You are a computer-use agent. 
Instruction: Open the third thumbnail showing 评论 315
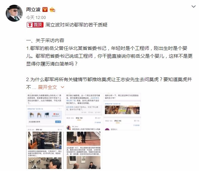[x=122, y=112]
